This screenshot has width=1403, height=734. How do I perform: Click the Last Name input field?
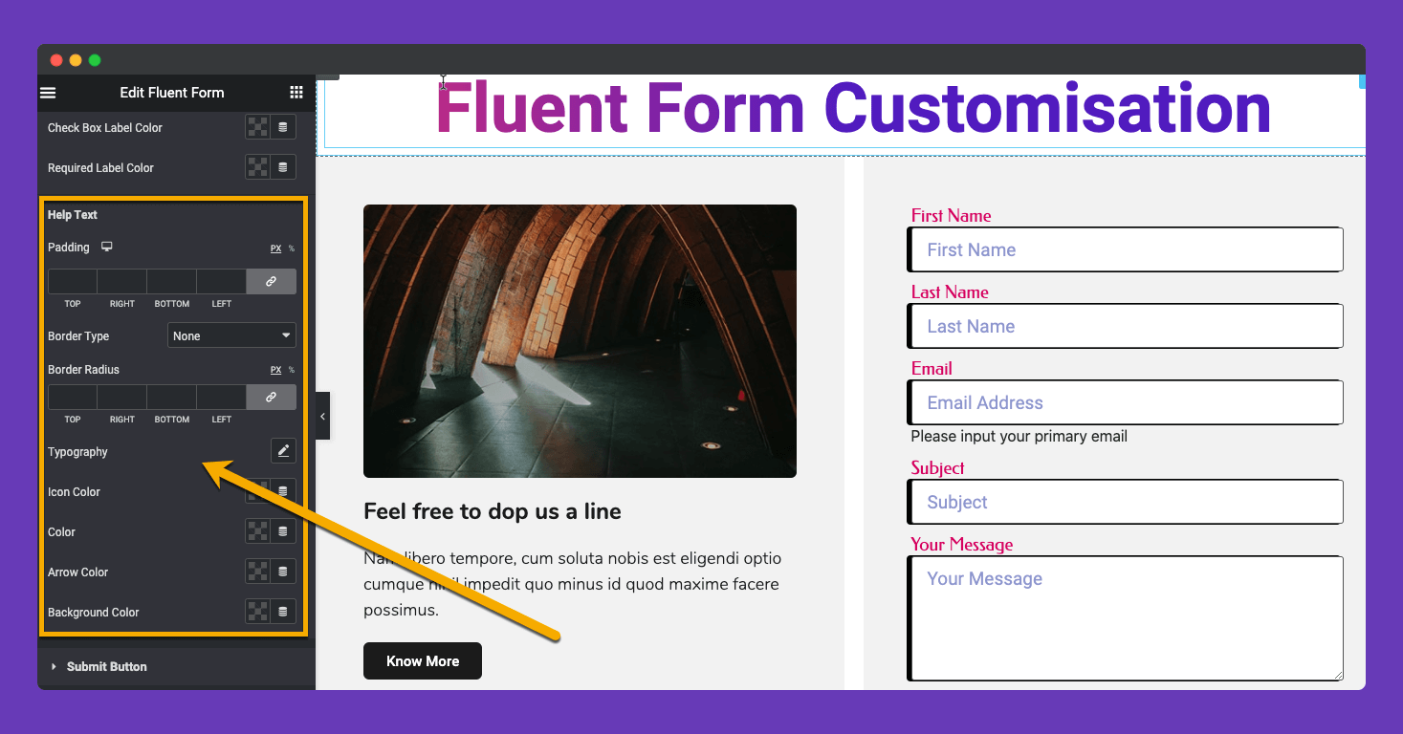tap(1126, 326)
